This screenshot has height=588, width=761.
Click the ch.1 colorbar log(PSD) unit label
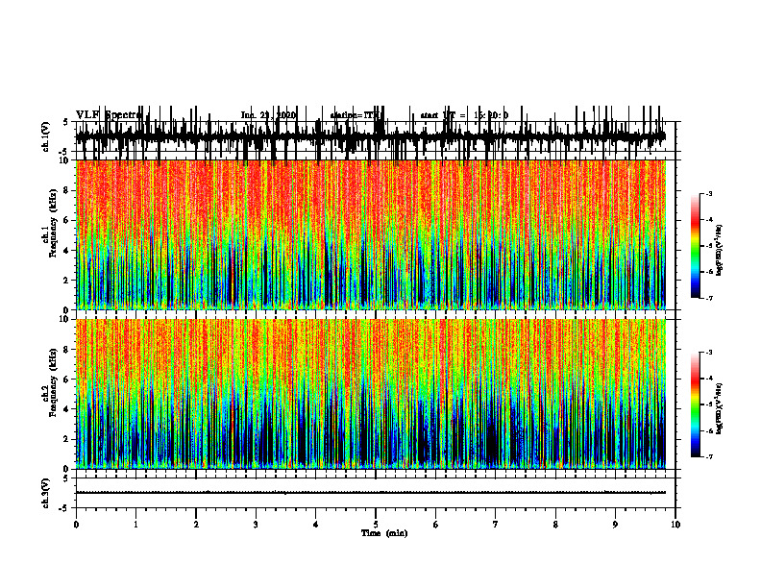tap(720, 251)
